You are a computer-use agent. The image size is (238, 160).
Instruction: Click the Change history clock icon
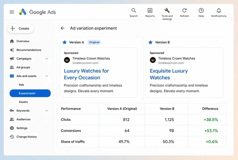[12, 137]
